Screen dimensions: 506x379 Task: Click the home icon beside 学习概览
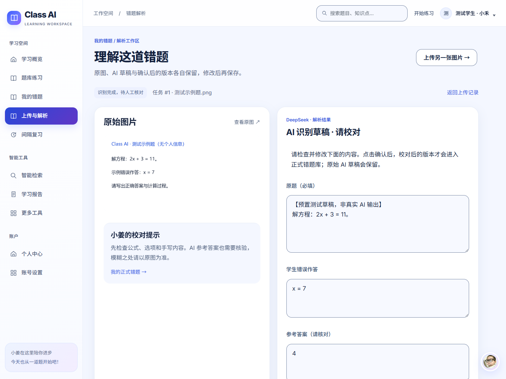click(x=13, y=59)
